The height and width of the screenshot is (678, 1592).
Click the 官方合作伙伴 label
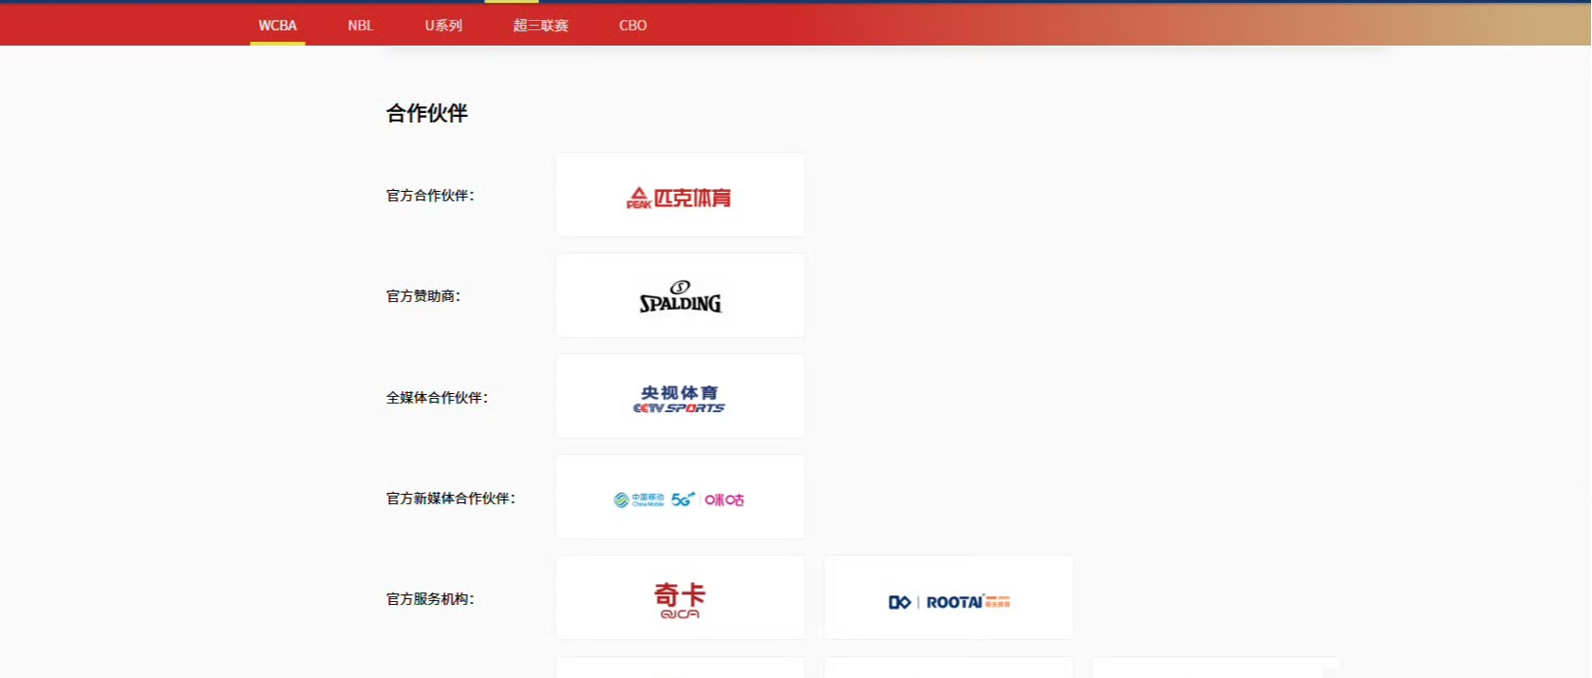(430, 196)
